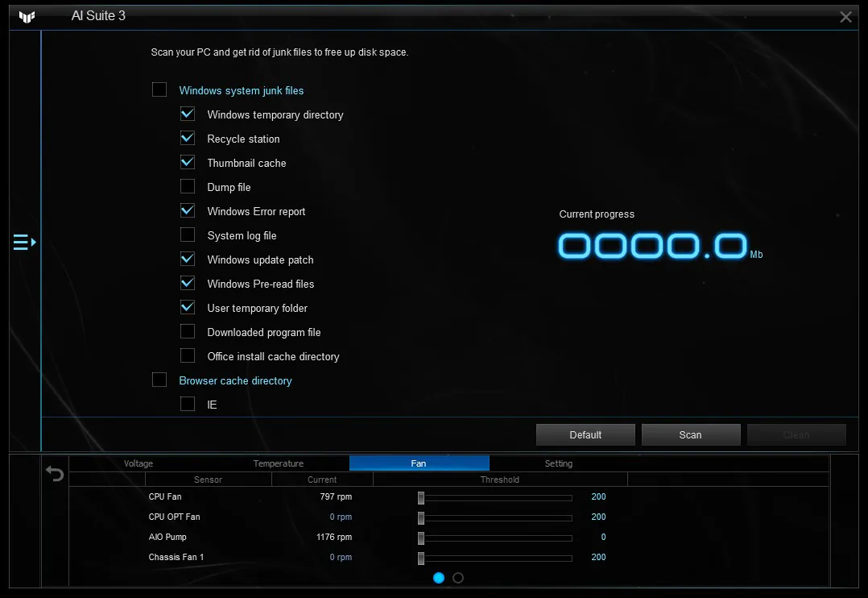Enable the System log file checkbox
Screen dimensions: 868x598
pos(188,235)
